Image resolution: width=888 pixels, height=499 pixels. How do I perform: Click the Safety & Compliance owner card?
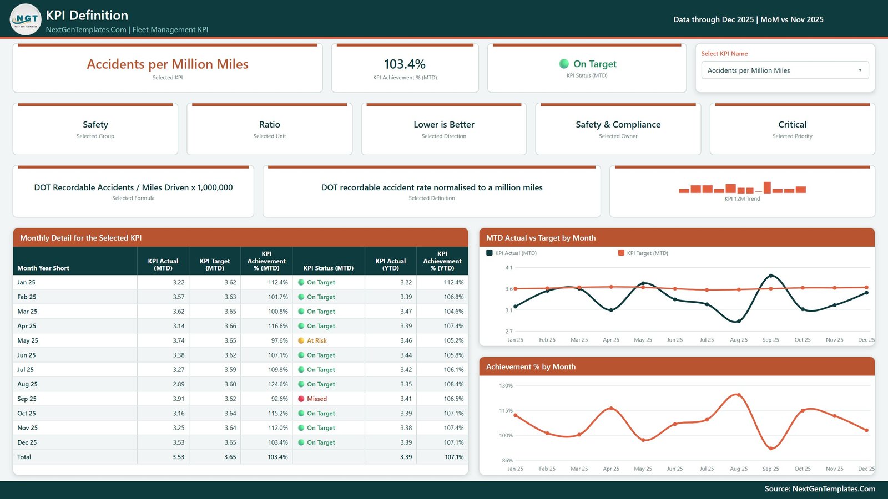click(618, 129)
